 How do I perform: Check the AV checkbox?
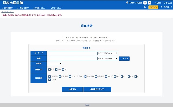pyautogui.click(x=63, y=69)
